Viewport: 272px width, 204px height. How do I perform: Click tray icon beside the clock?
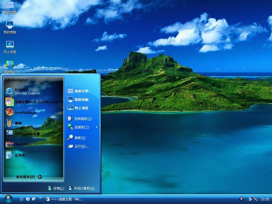pos(256,199)
